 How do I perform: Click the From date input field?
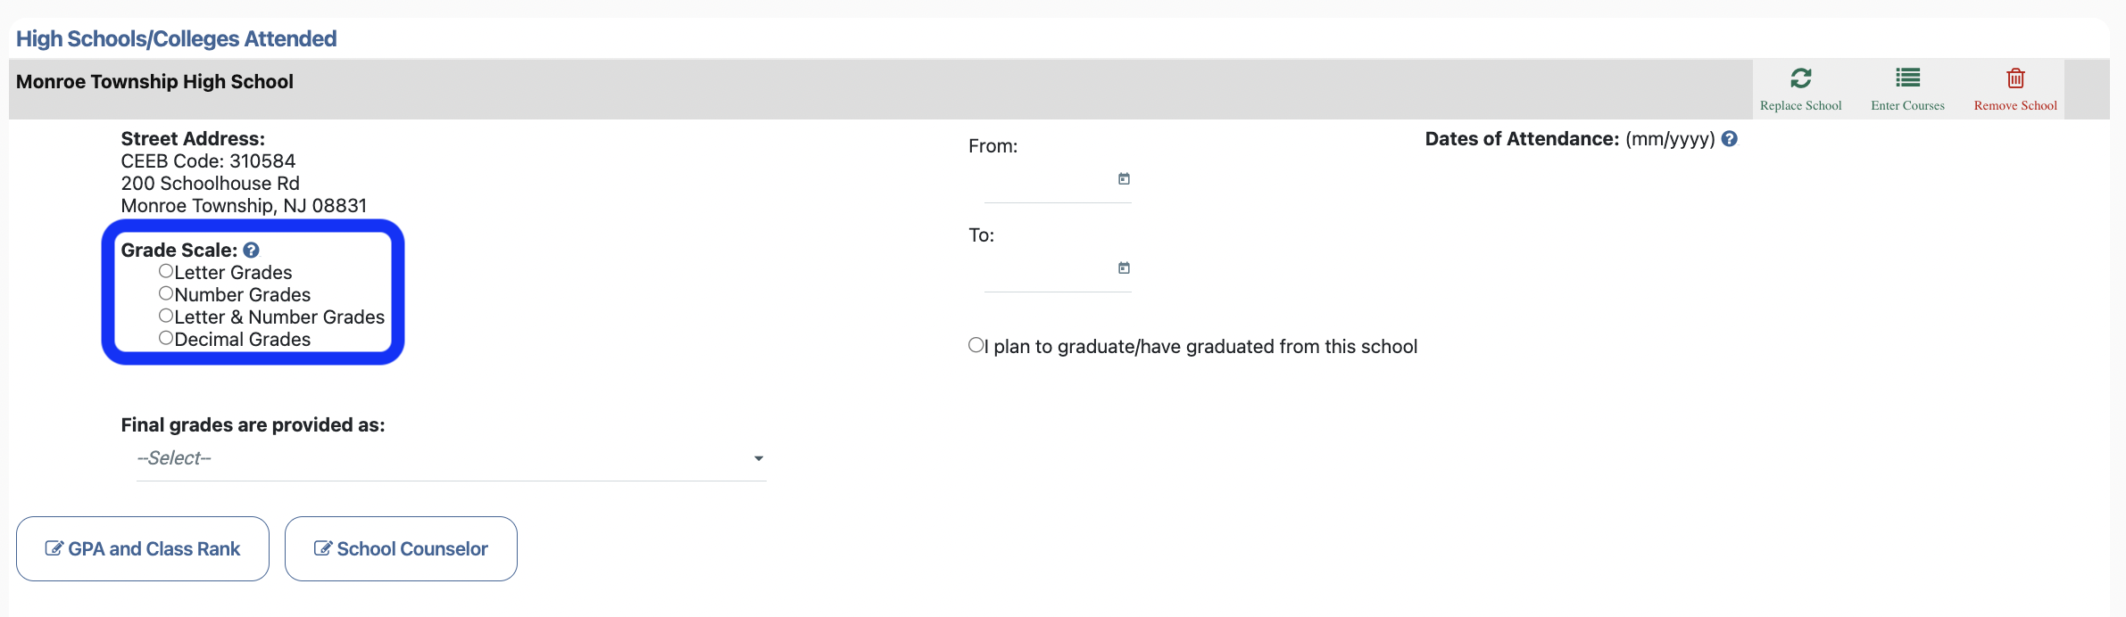(1053, 189)
